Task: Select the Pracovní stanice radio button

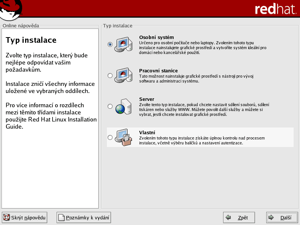Action: click(x=110, y=76)
